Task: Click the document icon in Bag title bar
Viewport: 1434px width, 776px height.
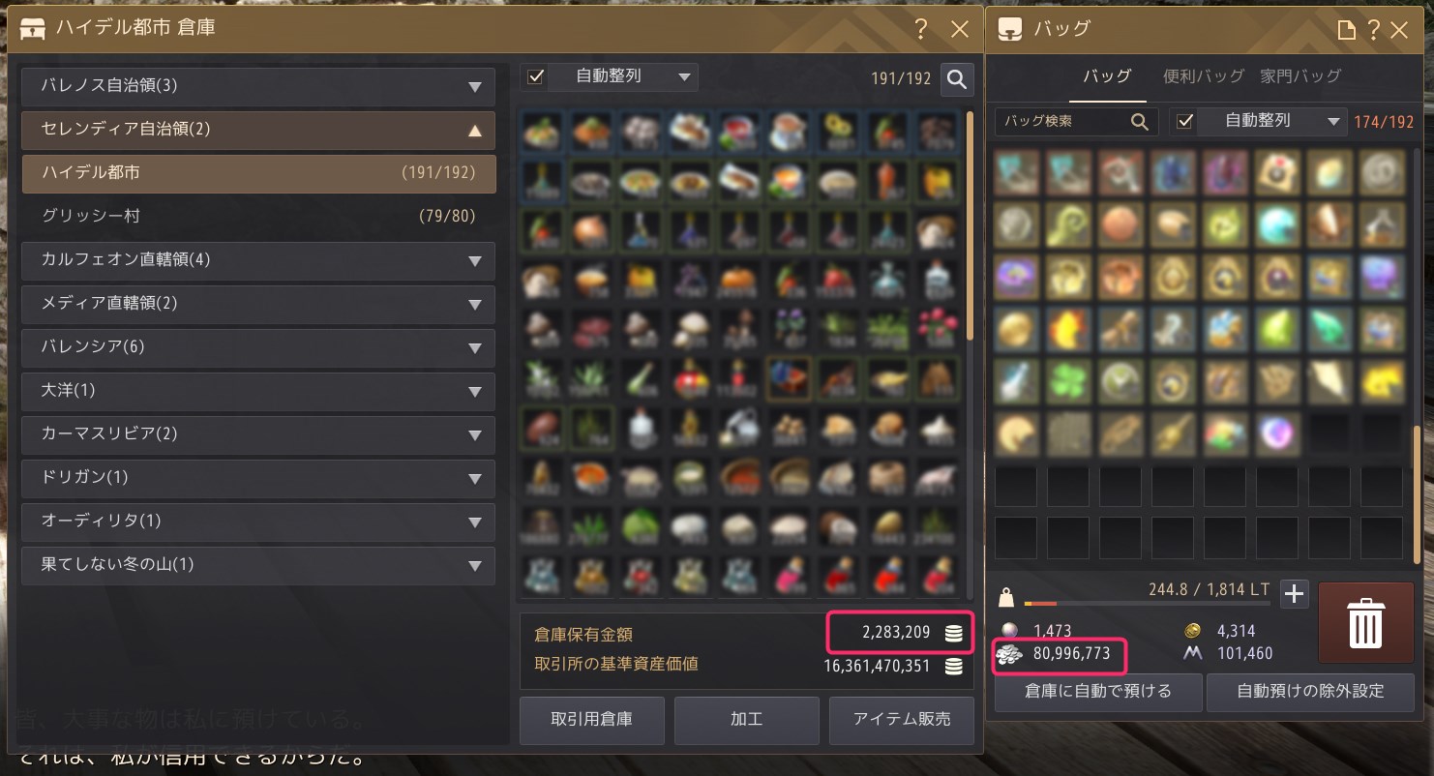Action: 1346,30
